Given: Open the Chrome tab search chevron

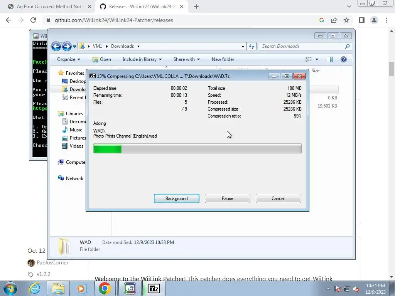Looking at the screenshot, I should pos(349,7).
